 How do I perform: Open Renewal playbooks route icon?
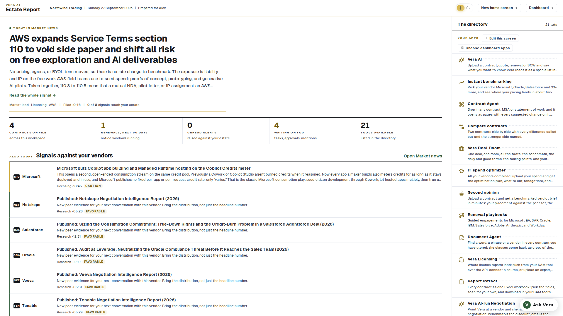tap(462, 215)
